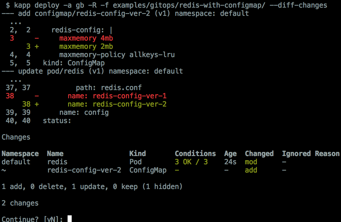Click the 'Pod' kind cell
The image size is (341, 222).
point(135,162)
